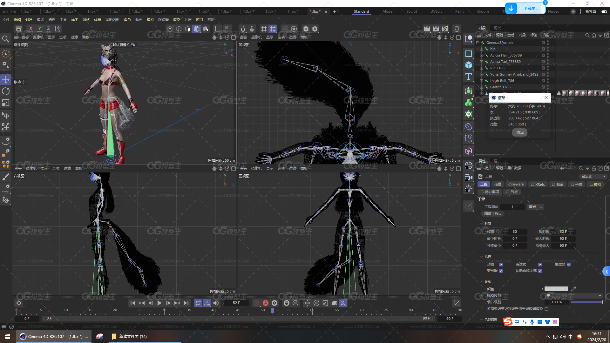Click the Render to Picture Viewer icon
Screen dimensions: 610x343
(436, 29)
